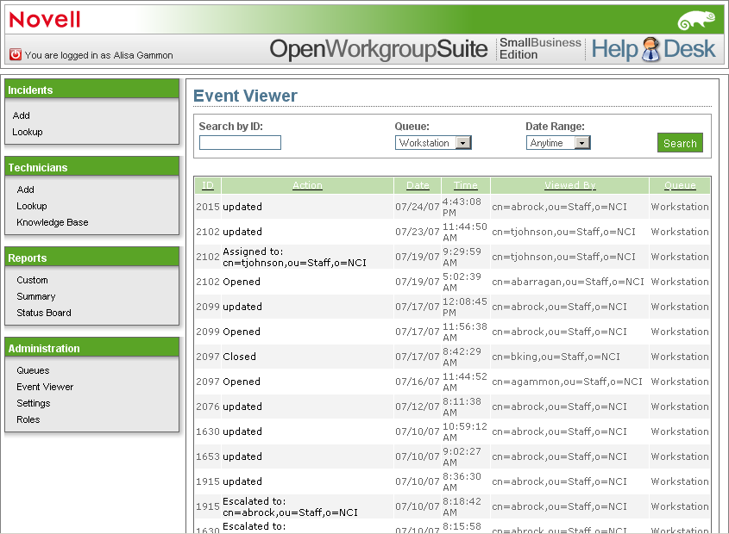729x534 pixels.
Task: Open Queues under Administration
Action: coord(33,370)
